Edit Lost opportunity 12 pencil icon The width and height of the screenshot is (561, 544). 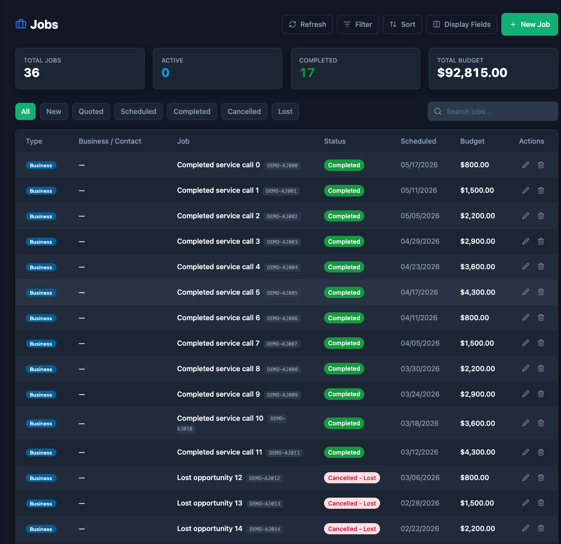tap(526, 478)
